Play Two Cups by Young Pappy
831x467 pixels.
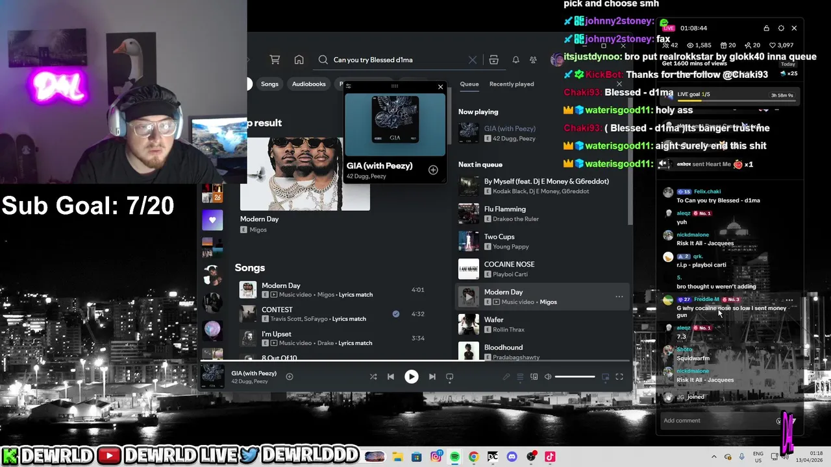(x=543, y=241)
